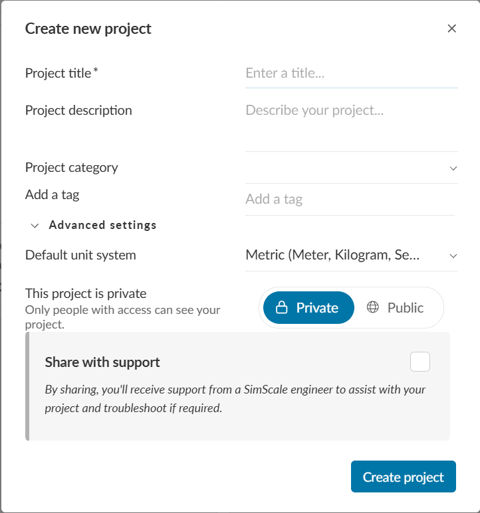Toggle the Advanced settings section label
Viewport: 480px width, 513px height.
pos(102,225)
